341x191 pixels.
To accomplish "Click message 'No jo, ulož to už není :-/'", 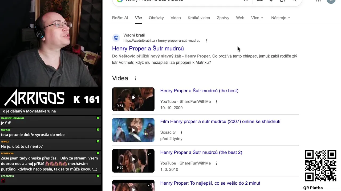I will tap(22, 146).
